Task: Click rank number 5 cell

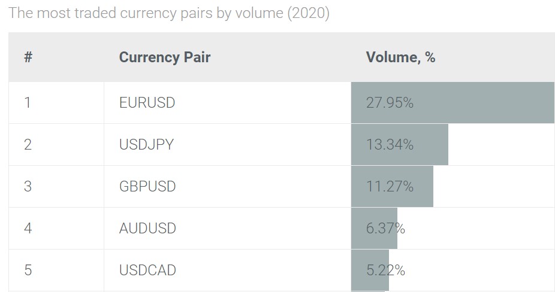Action: tap(56, 270)
